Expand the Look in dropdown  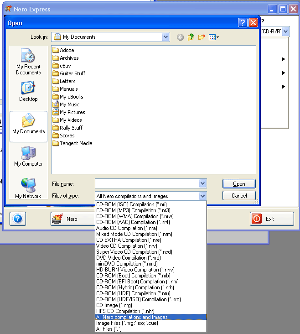tap(166, 37)
